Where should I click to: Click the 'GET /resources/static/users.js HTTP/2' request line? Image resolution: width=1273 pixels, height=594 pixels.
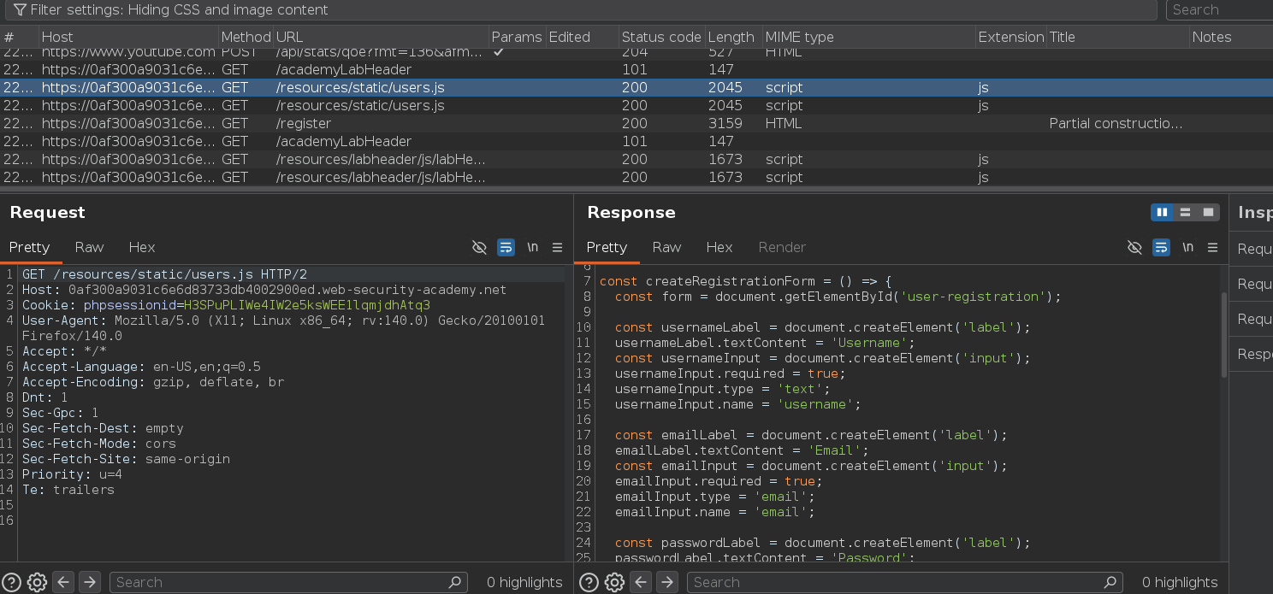coord(164,274)
